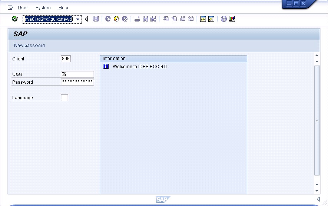Screen dimensions: 328x206
Task: Open the window control menu icon
Action: (10, 8)
